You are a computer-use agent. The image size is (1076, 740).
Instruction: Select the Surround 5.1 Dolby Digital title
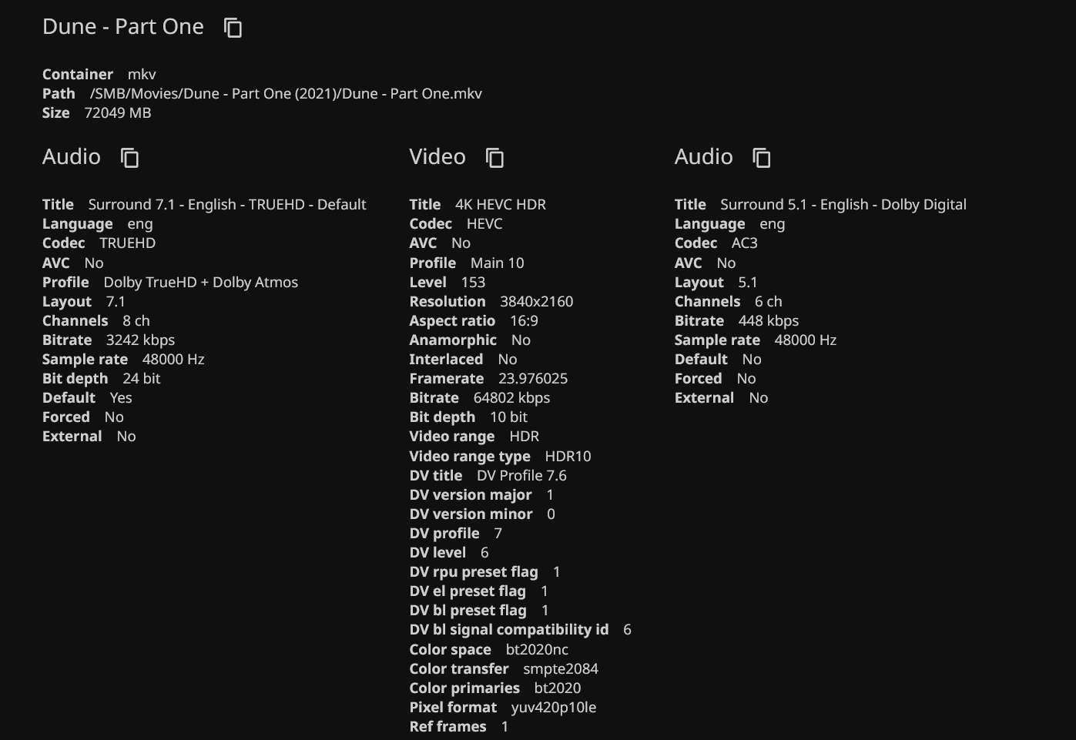[x=843, y=205]
